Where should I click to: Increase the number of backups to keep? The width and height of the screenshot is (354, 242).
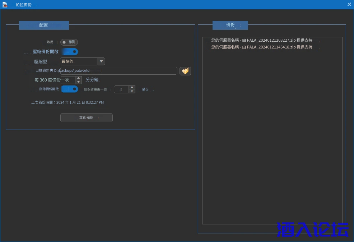(132, 87)
